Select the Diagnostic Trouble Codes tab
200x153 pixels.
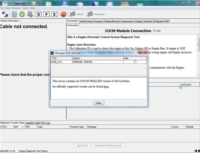[12, 123]
